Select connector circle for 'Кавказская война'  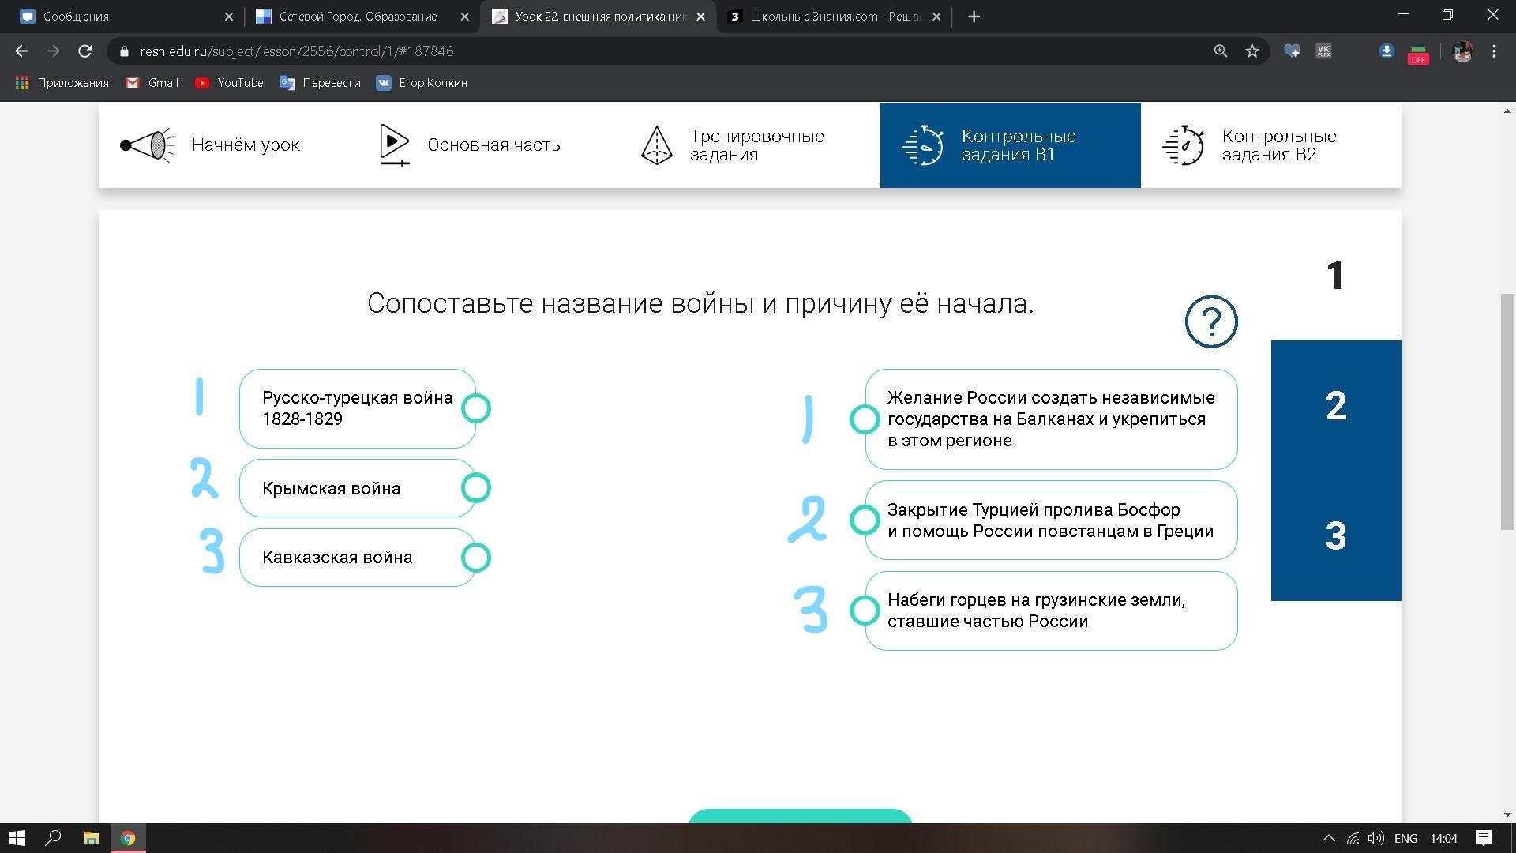point(475,558)
